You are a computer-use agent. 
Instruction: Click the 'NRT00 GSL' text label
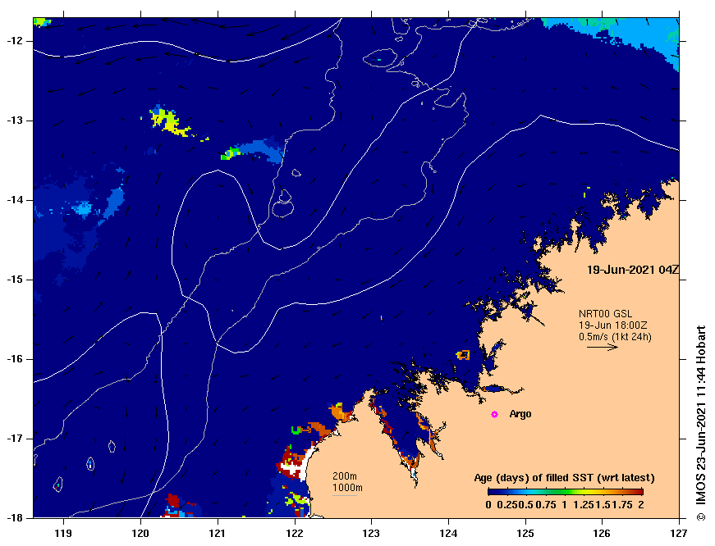click(606, 314)
